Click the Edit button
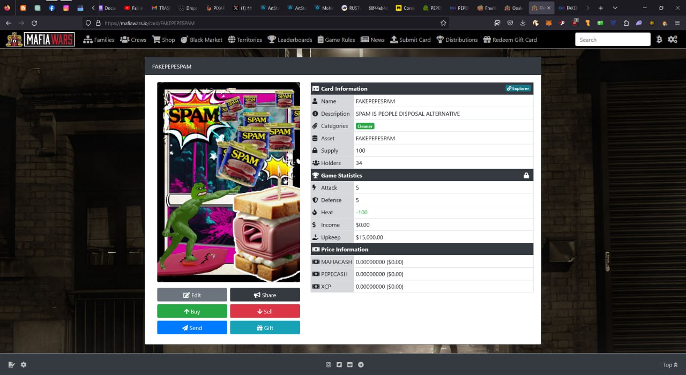 pos(192,295)
